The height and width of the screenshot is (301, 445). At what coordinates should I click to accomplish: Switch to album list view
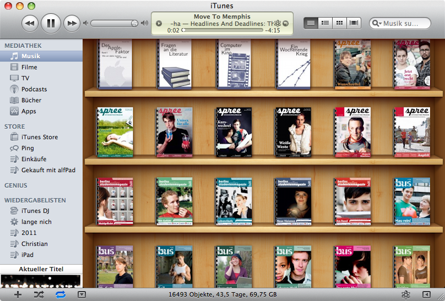click(x=325, y=23)
